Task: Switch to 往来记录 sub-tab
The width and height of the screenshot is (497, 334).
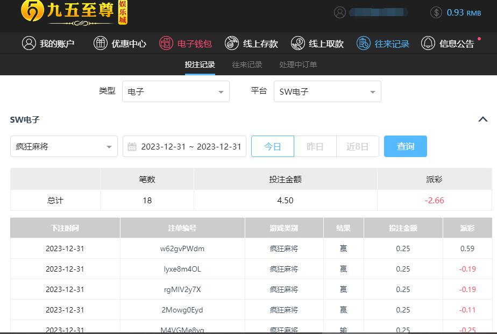Action: point(247,65)
